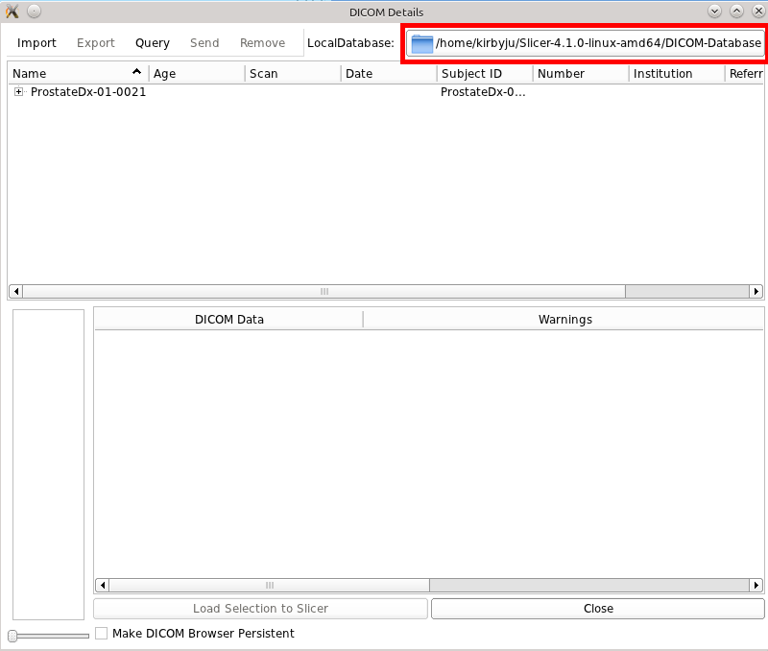Enable Make DICOM Browser Persistent checkbox
This screenshot has width=768, height=651.
tap(102, 634)
